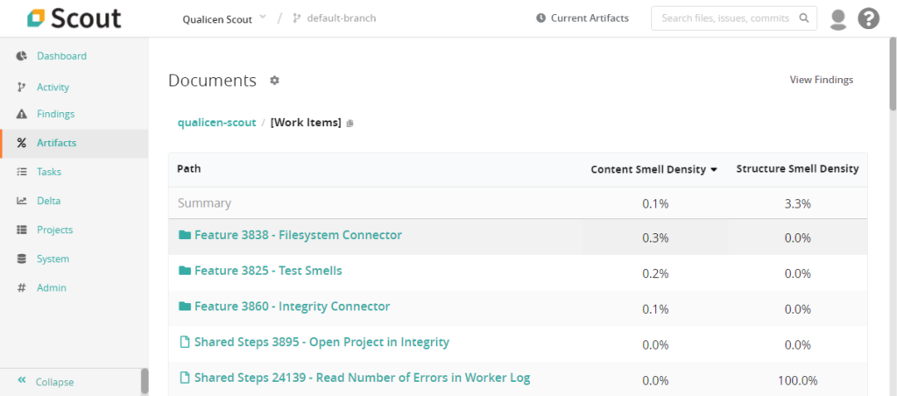Click the View Findings button
The width and height of the screenshot is (897, 396).
(x=821, y=80)
